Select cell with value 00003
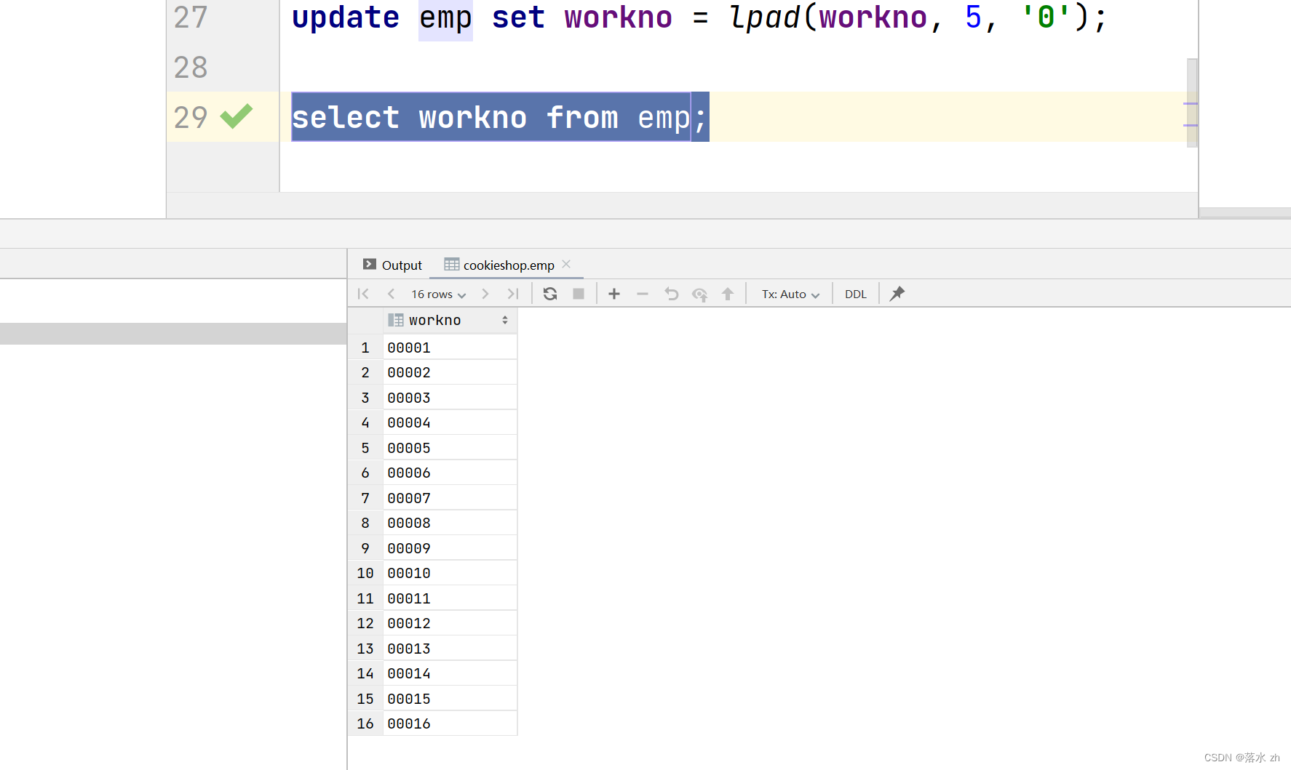1291x770 pixels. (x=450, y=398)
